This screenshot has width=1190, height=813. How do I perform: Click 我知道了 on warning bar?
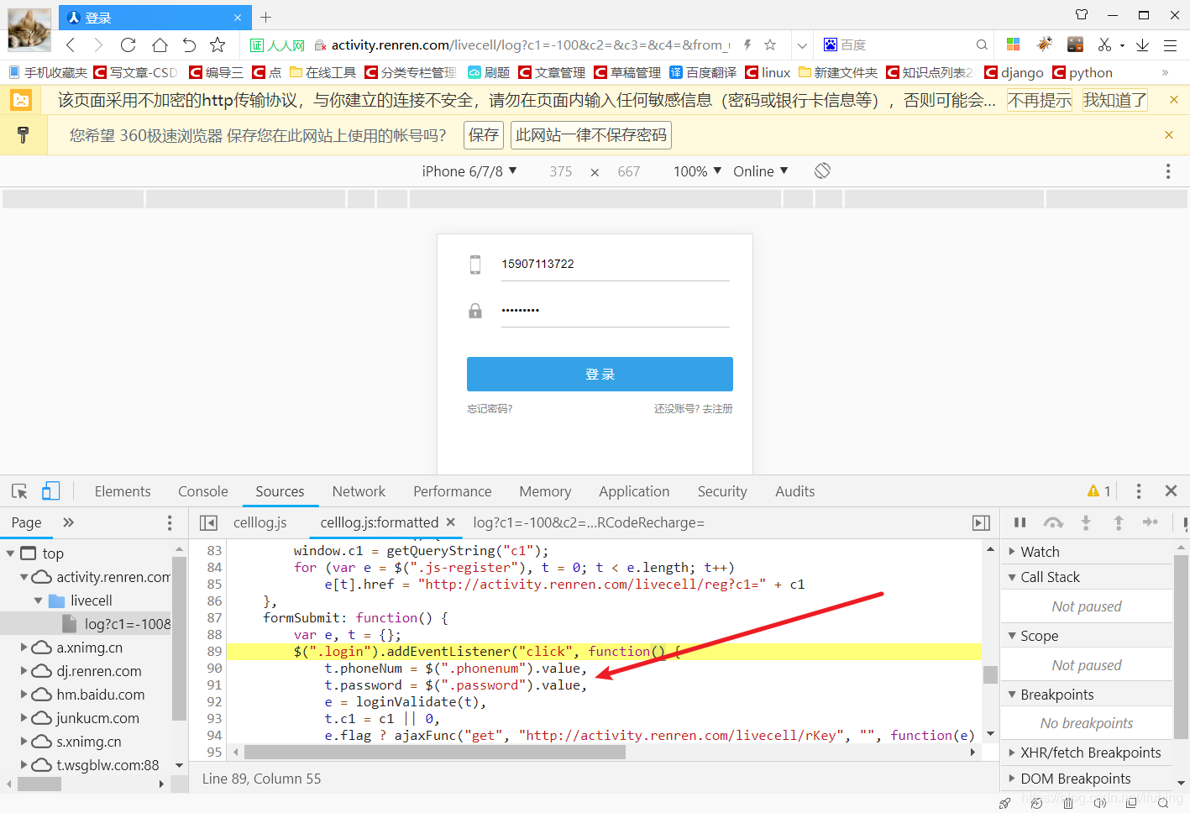click(1115, 101)
